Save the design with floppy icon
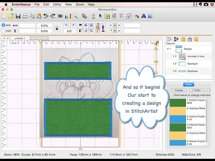 click(x=18, y=16)
